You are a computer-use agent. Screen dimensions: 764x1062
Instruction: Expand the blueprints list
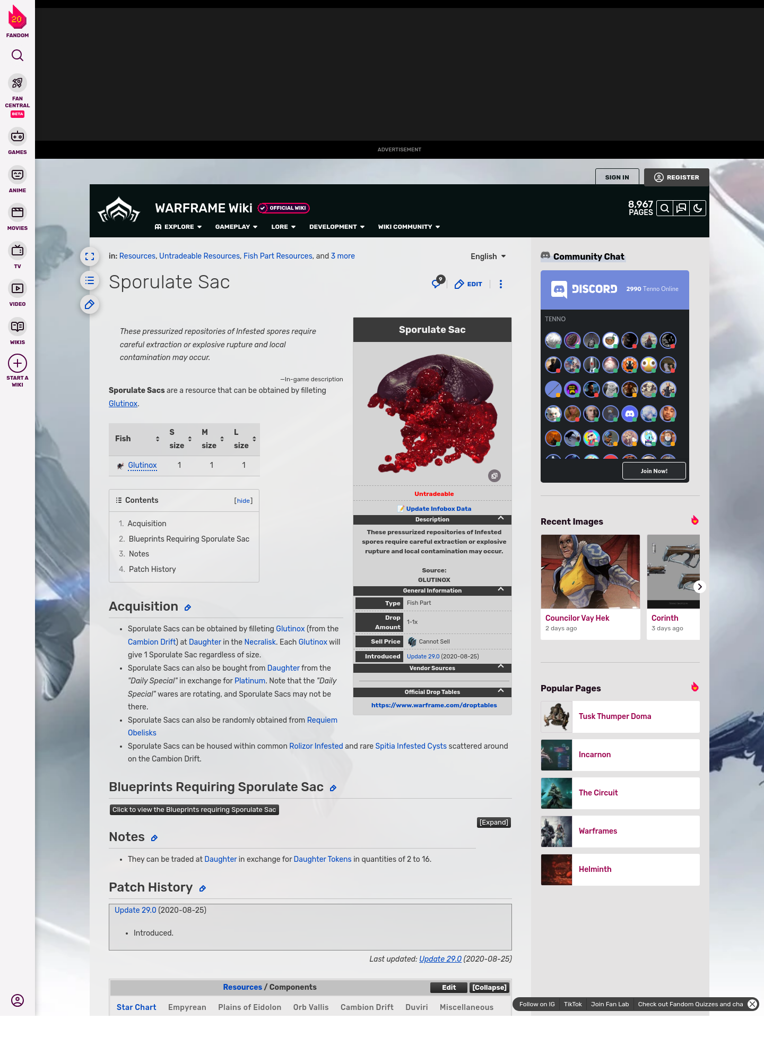coord(494,823)
